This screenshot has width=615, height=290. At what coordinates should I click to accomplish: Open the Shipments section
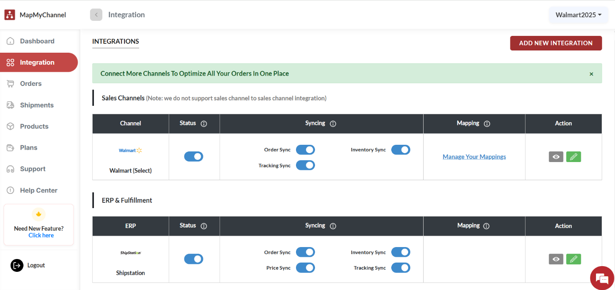[36, 105]
